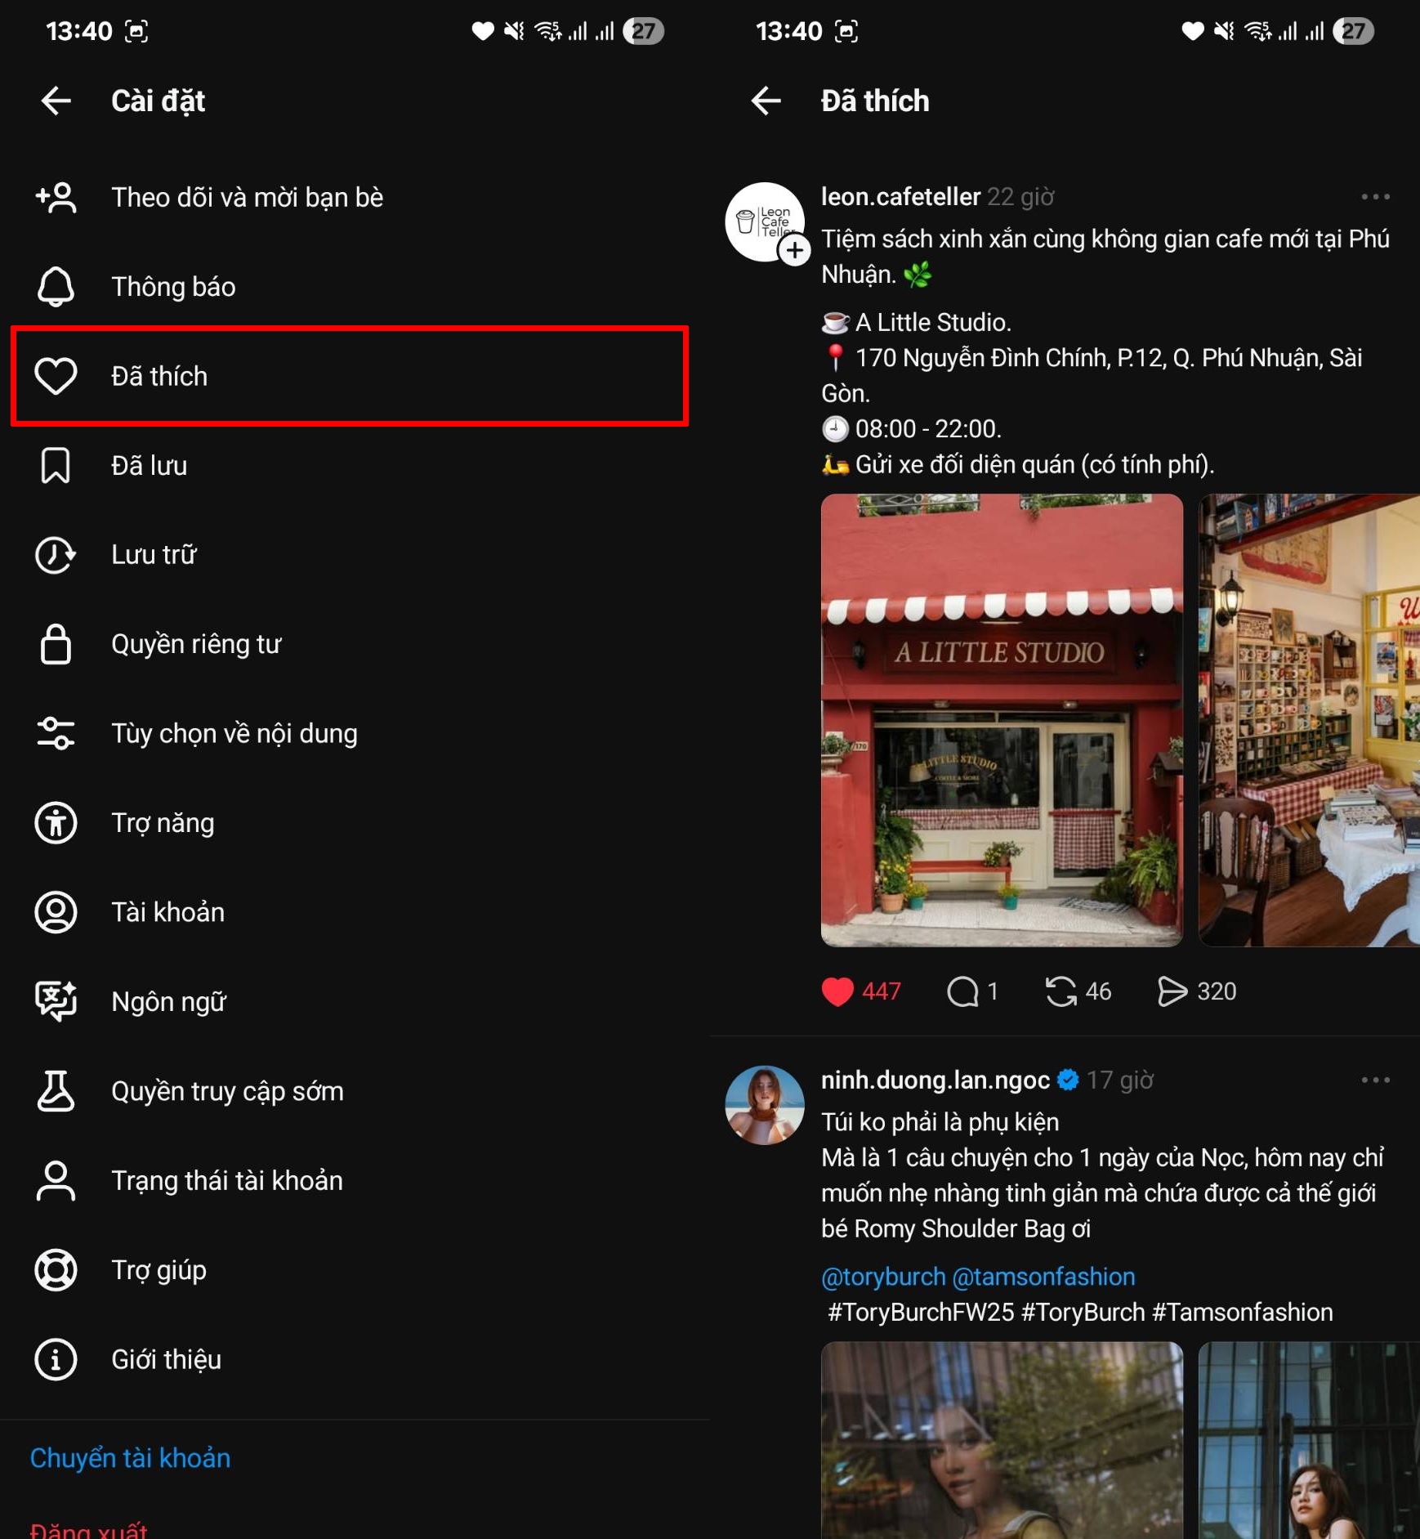The image size is (1420, 1539).
Task: Repost the leon.cafeteller post
Action: click(x=1061, y=991)
